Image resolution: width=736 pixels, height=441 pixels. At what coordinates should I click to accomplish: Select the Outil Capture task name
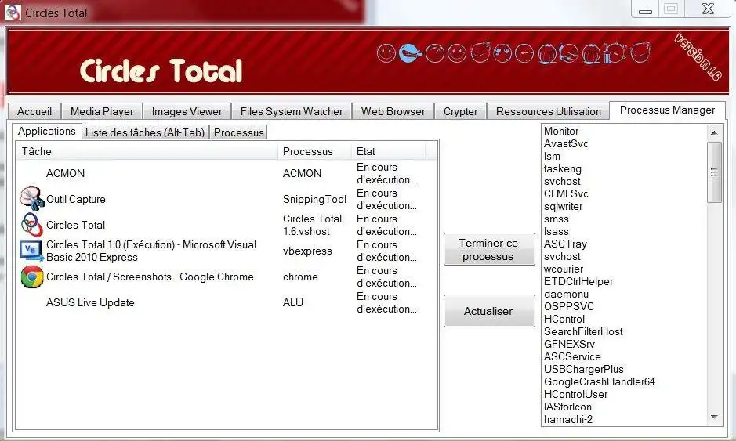(75, 199)
